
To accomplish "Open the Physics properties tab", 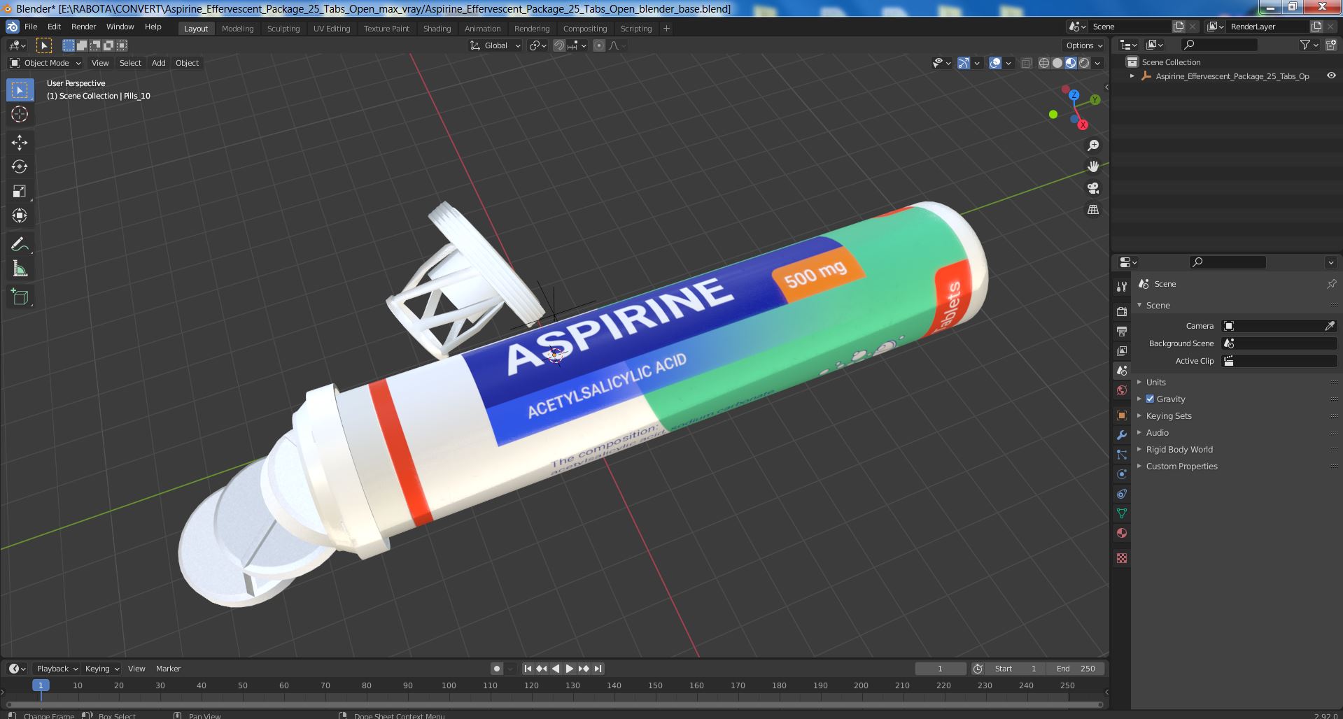I will click(x=1122, y=474).
